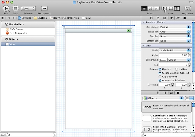Switch to the Assistant editor

pos(151,9)
